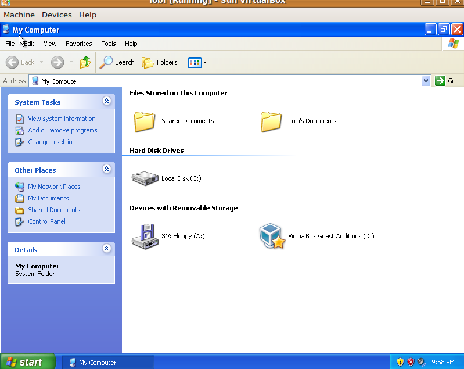Open the Shared Documents folder icon
This screenshot has width=464, height=369.
(x=145, y=121)
